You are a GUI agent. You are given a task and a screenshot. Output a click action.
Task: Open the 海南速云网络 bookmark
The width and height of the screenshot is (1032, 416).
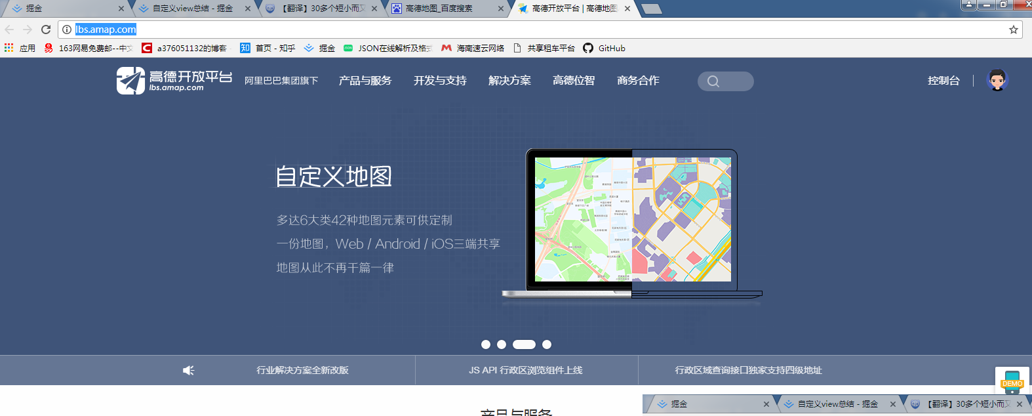click(473, 48)
